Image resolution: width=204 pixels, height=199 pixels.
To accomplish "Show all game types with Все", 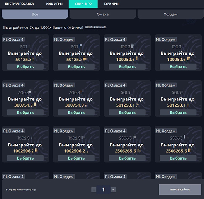I will click(35, 14).
